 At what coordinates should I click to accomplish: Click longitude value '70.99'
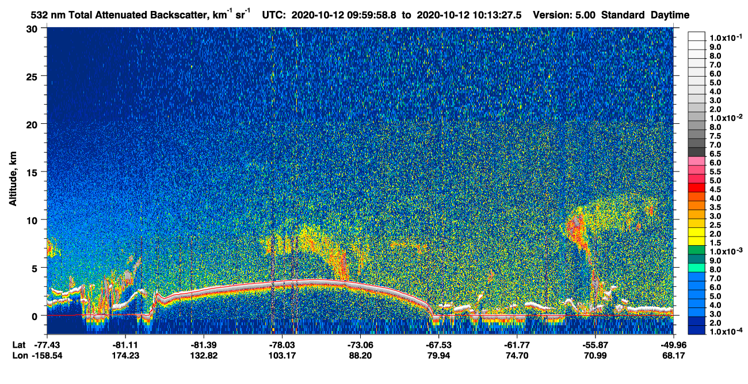point(595,356)
